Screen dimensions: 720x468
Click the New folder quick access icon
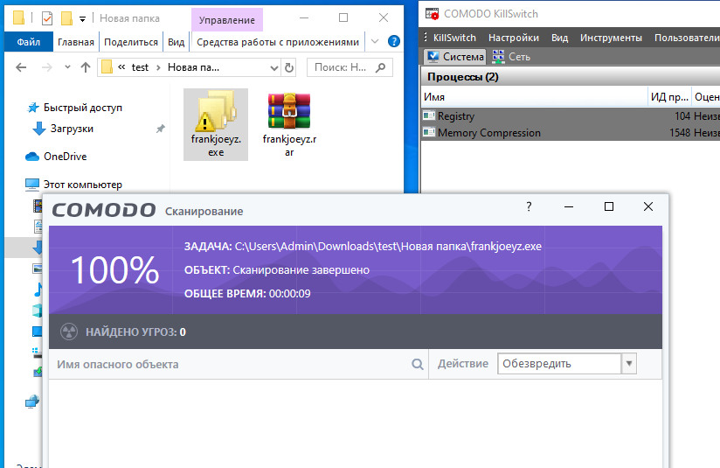coord(66,18)
